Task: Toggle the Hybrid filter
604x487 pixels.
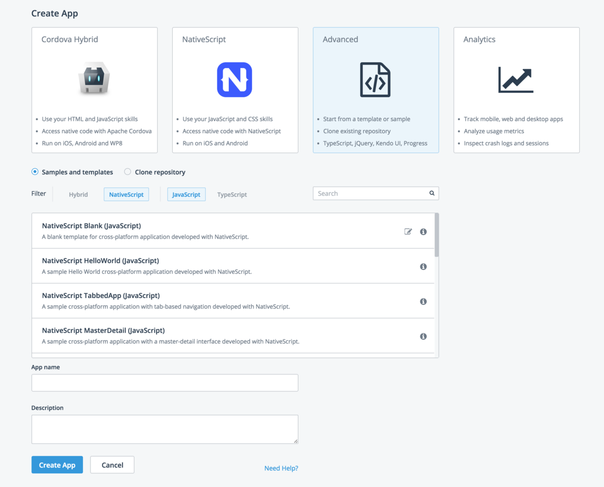Action: [78, 194]
